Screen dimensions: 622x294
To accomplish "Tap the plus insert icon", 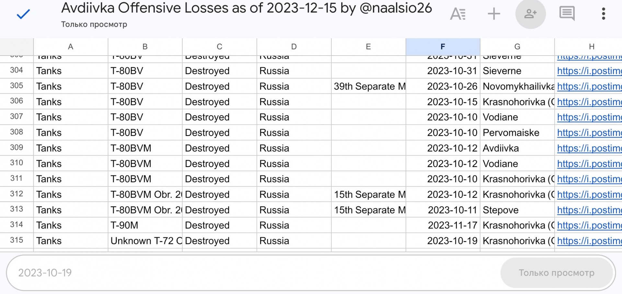I will coord(494,14).
